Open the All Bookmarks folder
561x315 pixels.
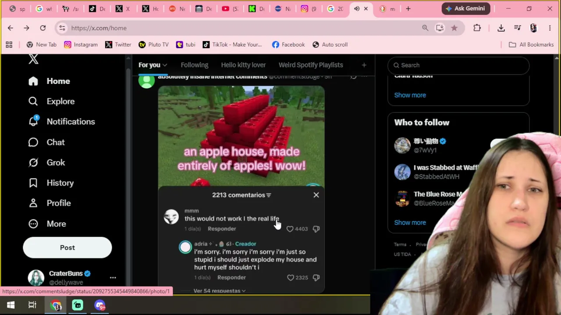click(x=531, y=45)
